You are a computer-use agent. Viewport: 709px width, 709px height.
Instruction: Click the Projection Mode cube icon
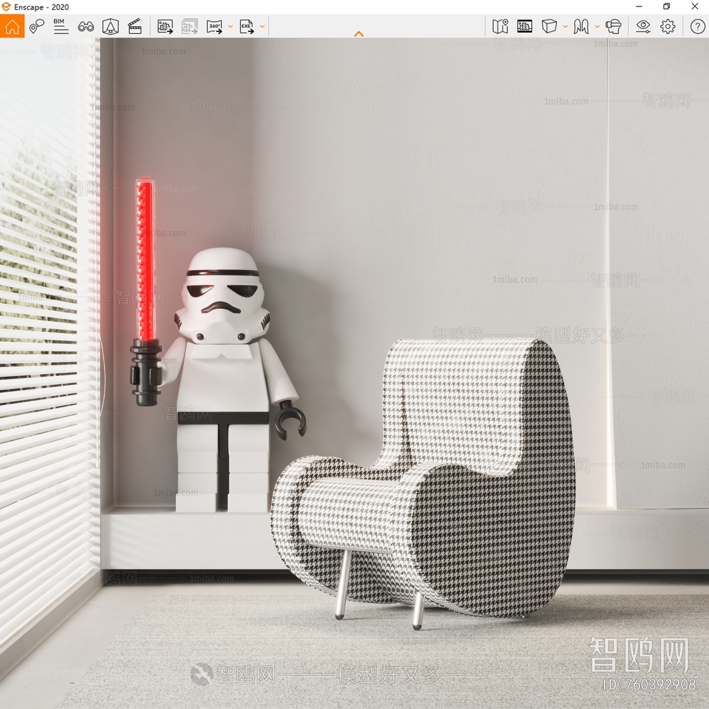point(549,26)
